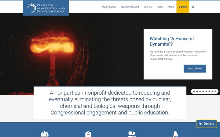Click the clipboard icon in the blue band
220x137 pixels.
[88, 134]
